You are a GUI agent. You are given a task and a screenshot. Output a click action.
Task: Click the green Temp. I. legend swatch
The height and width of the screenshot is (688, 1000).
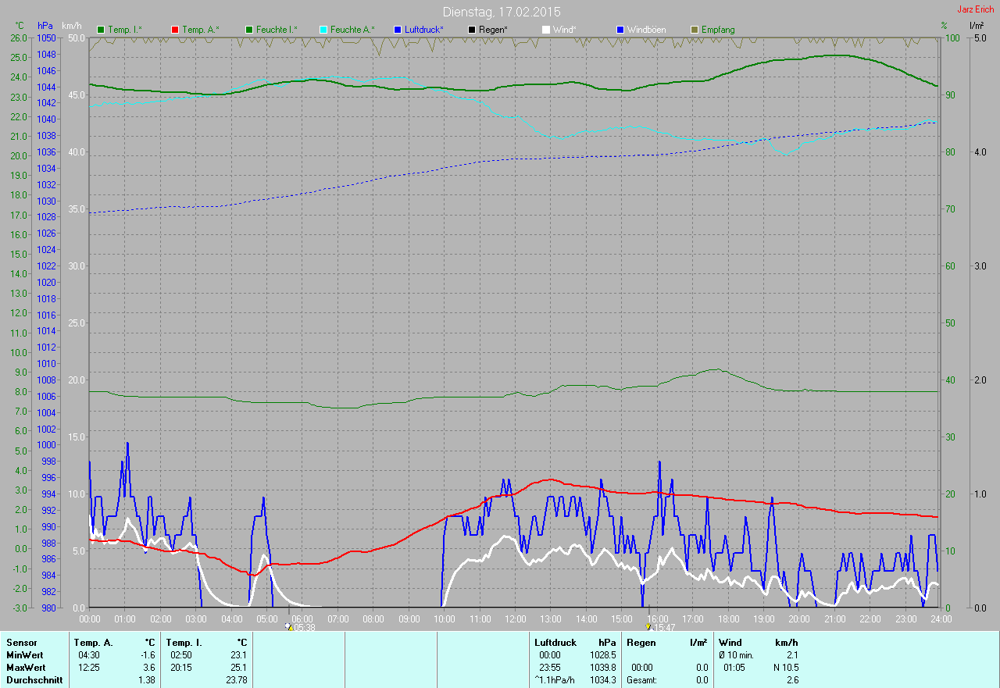101,30
